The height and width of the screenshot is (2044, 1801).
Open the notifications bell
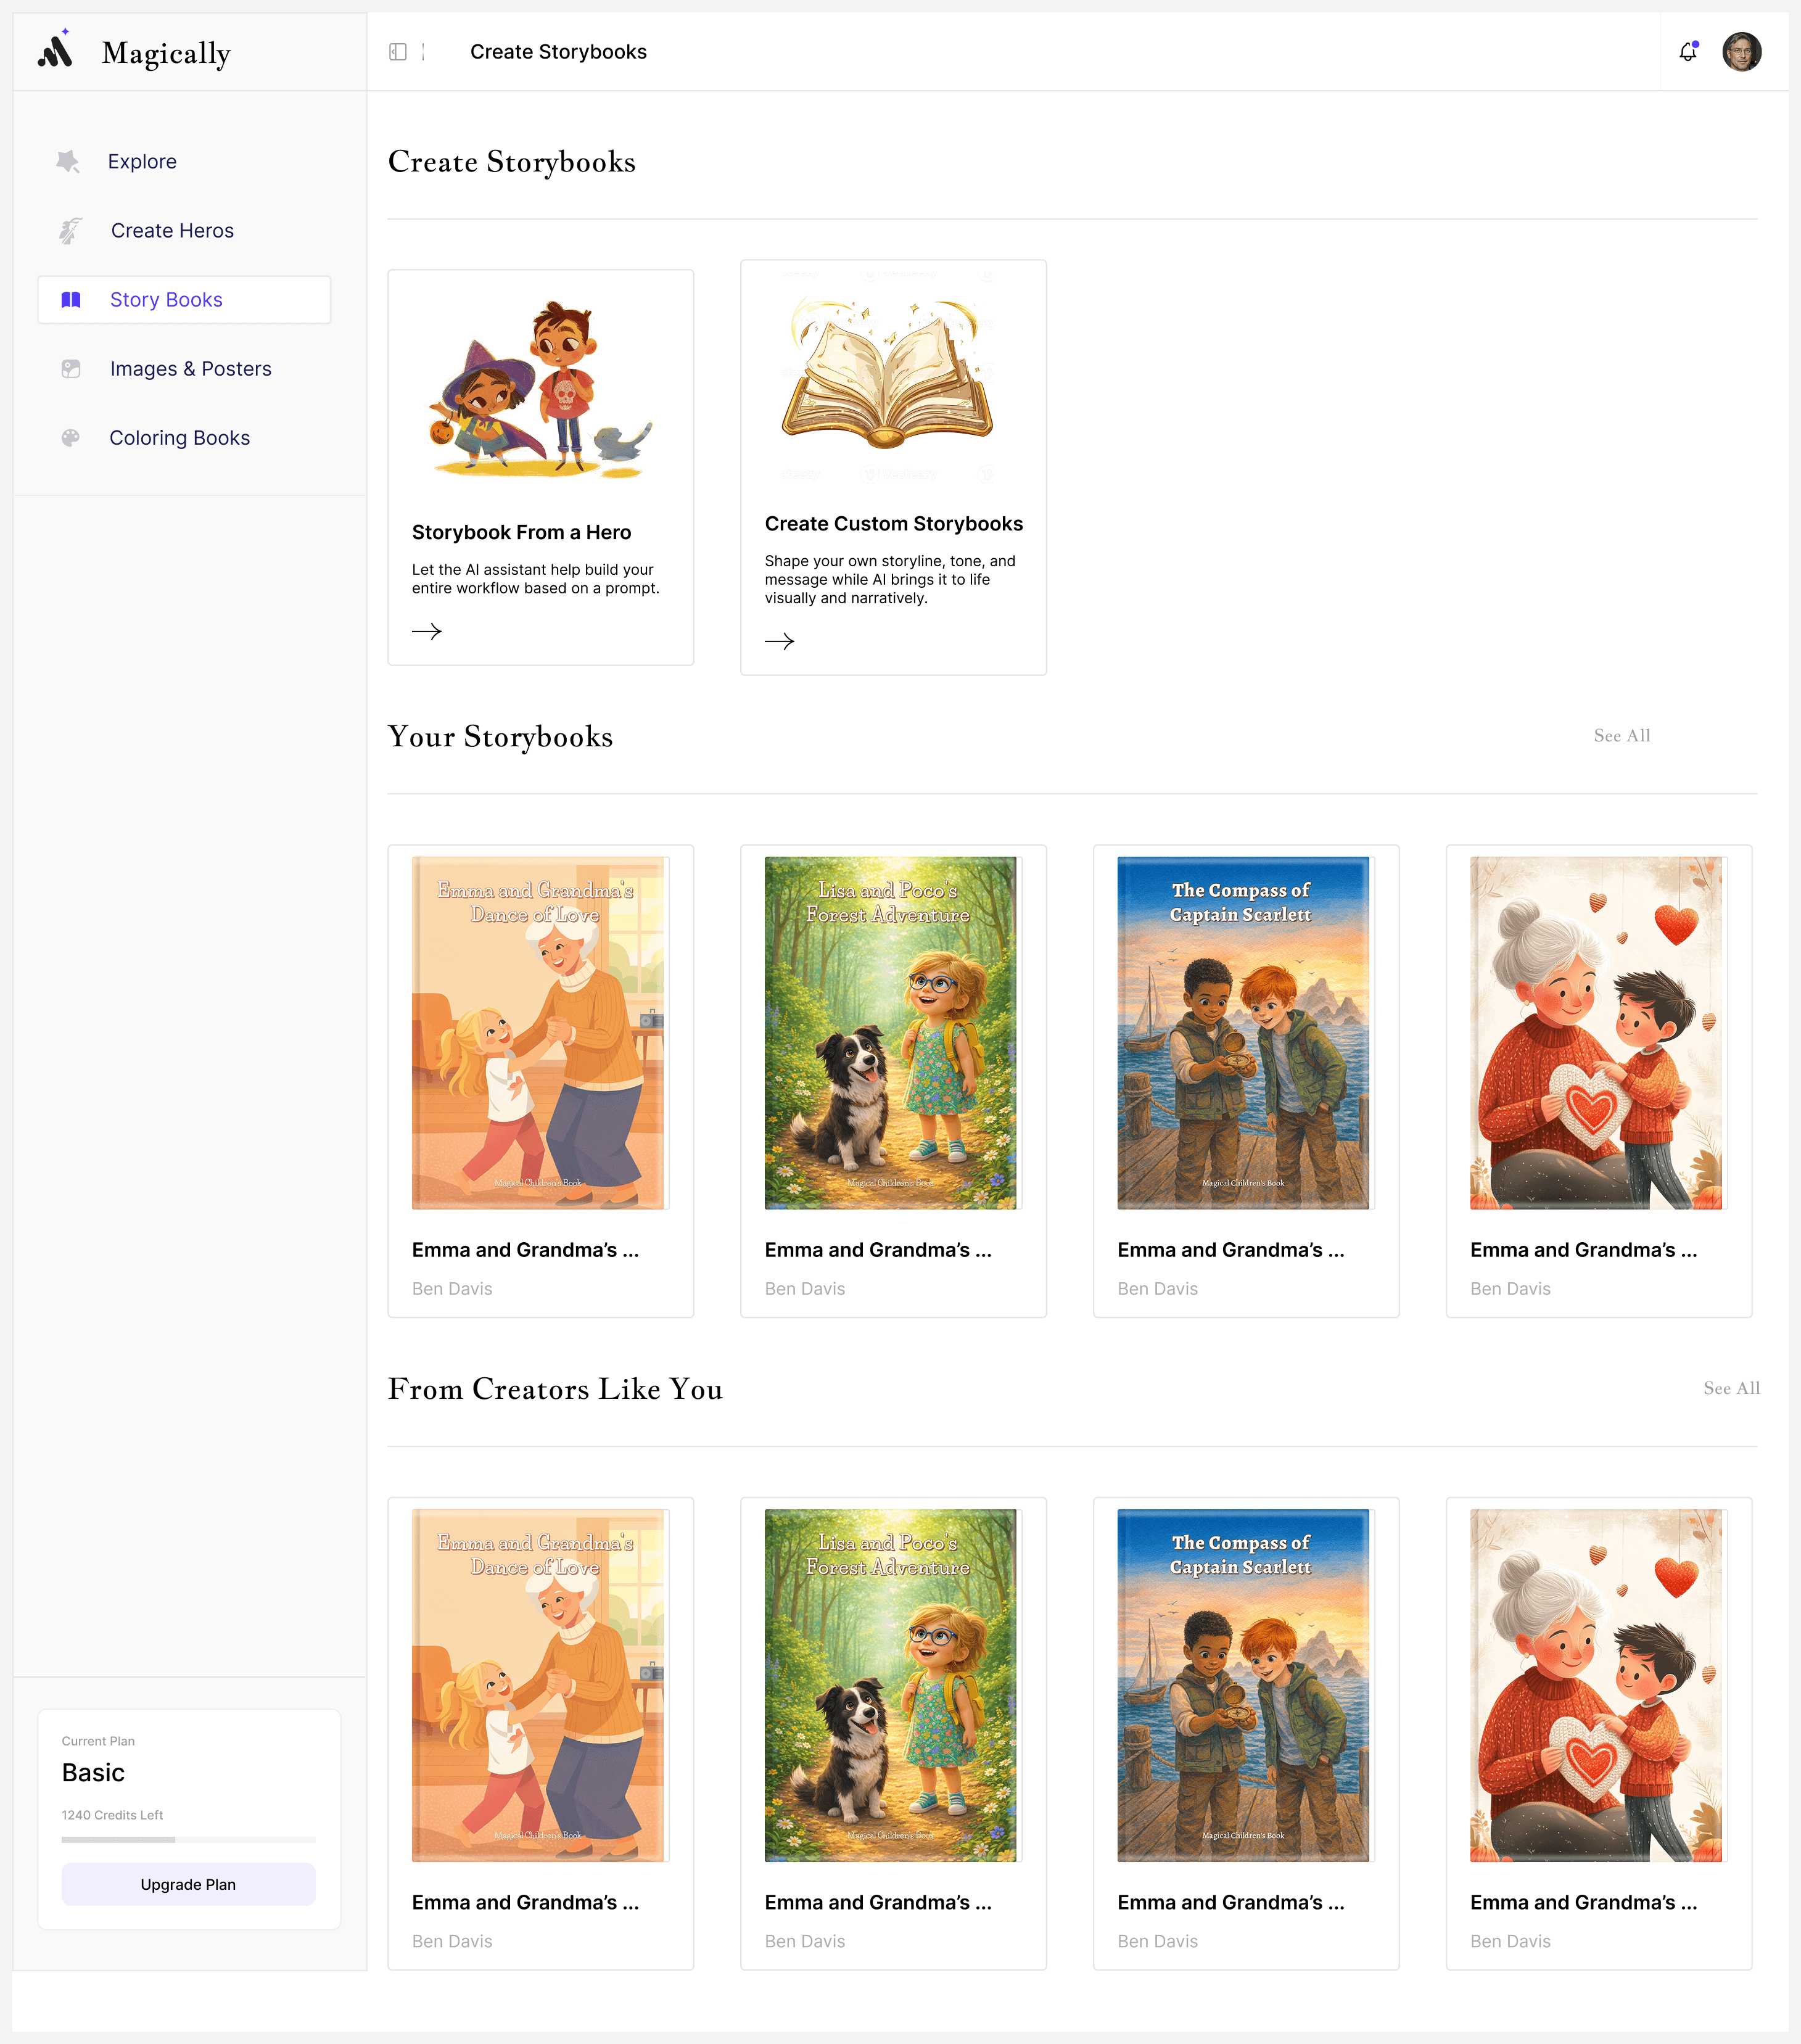tap(1688, 52)
